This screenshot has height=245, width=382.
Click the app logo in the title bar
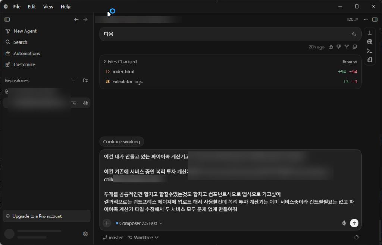coord(6,7)
